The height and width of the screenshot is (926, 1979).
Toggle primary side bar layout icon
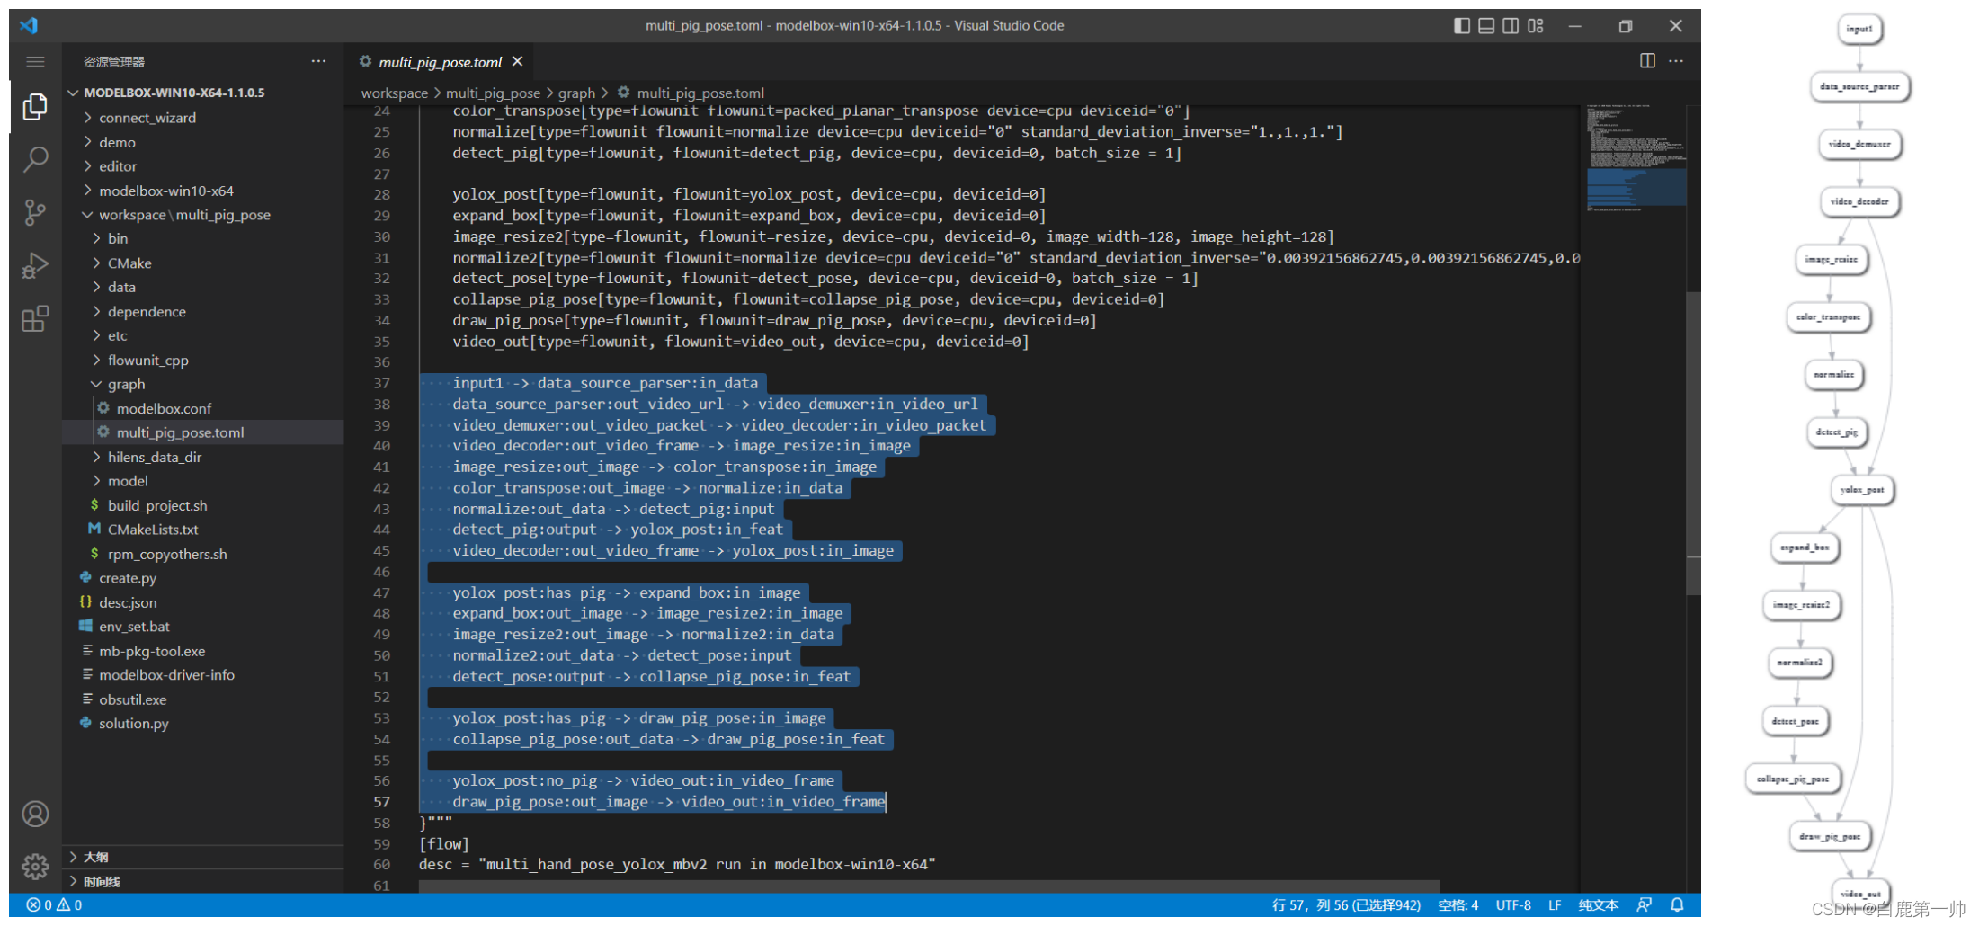[x=1462, y=26]
